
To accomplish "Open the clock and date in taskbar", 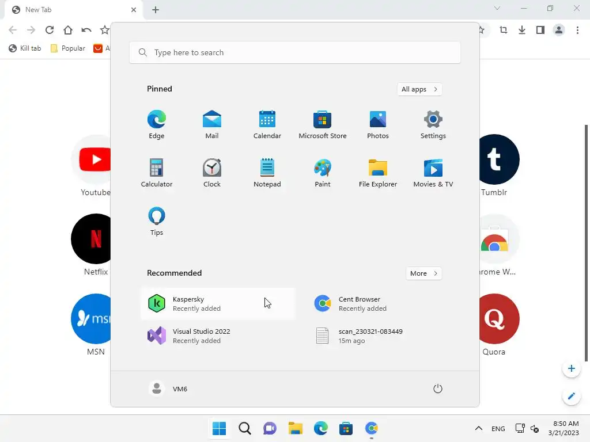I will (563, 428).
